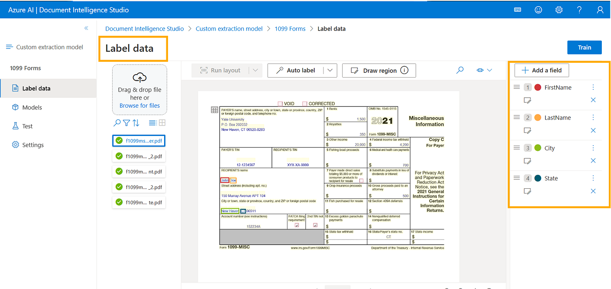The width and height of the screenshot is (611, 289).
Task: Open the City field three-dot menu
Action: [593, 148]
